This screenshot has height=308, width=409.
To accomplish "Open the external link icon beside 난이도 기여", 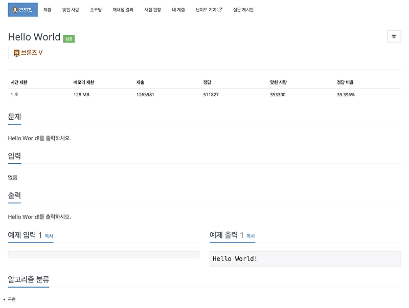I will click(219, 9).
